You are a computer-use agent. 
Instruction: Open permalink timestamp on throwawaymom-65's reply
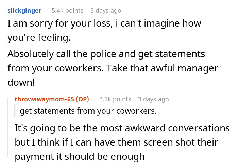(x=153, y=99)
